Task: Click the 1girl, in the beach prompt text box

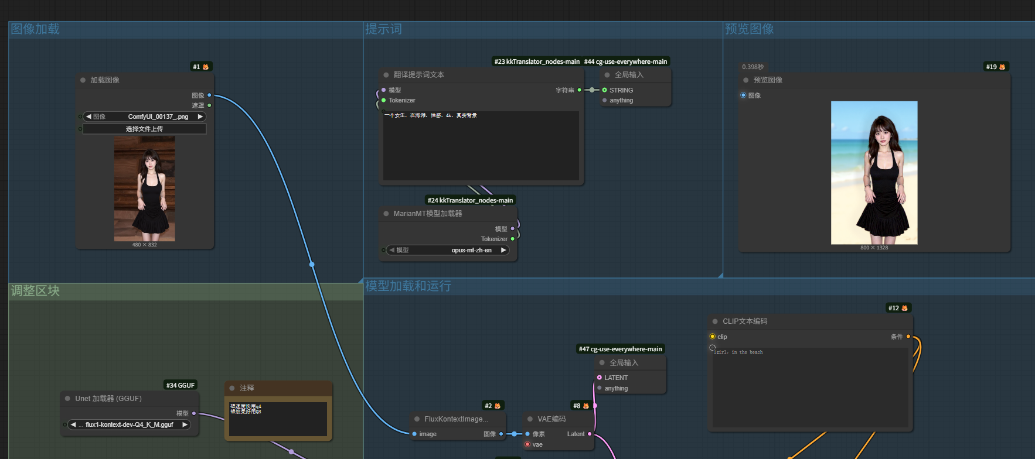Action: pos(810,388)
